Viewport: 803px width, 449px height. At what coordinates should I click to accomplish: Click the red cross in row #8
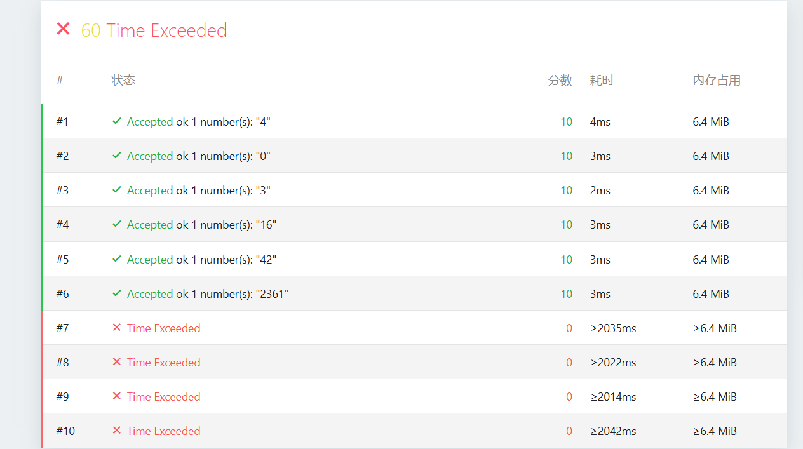click(x=117, y=362)
